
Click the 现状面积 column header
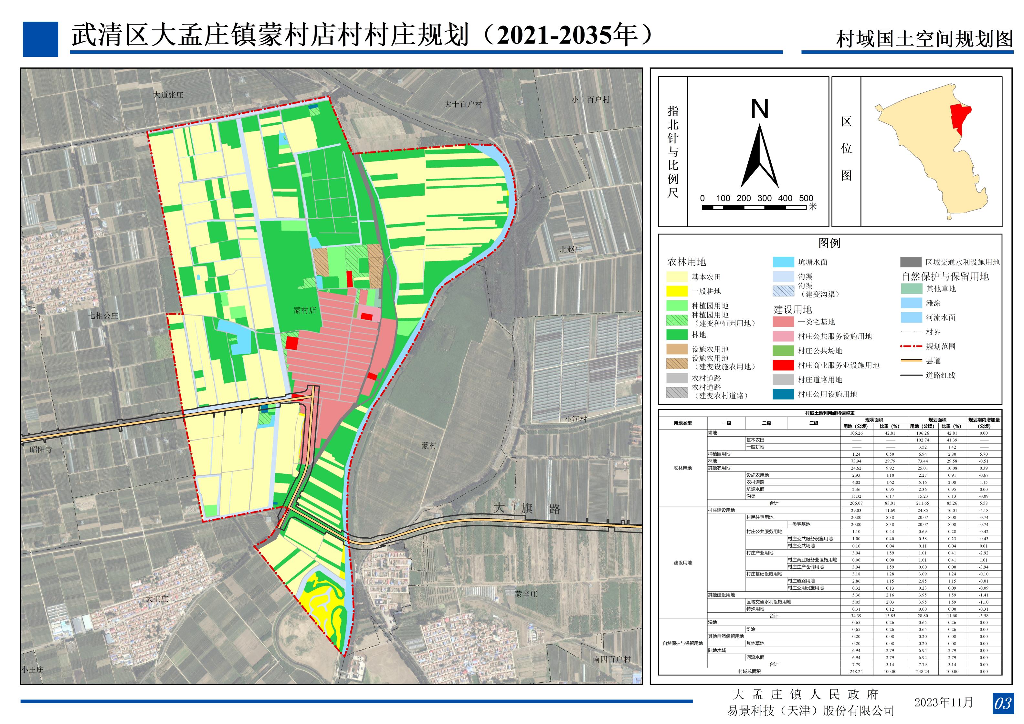(874, 420)
